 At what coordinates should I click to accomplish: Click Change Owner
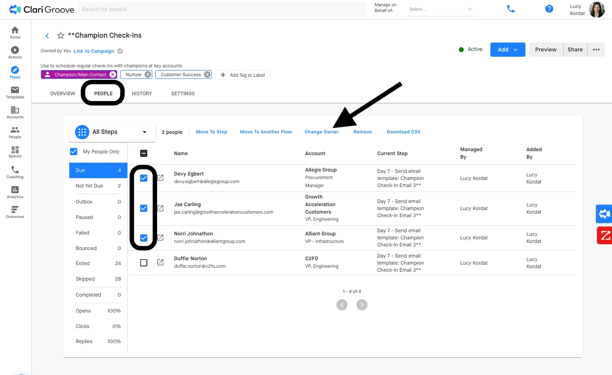pyautogui.click(x=322, y=132)
